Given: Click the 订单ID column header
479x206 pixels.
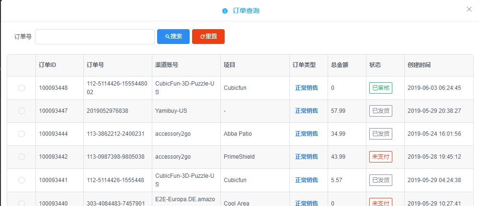Looking at the screenshot, I should coord(59,65).
